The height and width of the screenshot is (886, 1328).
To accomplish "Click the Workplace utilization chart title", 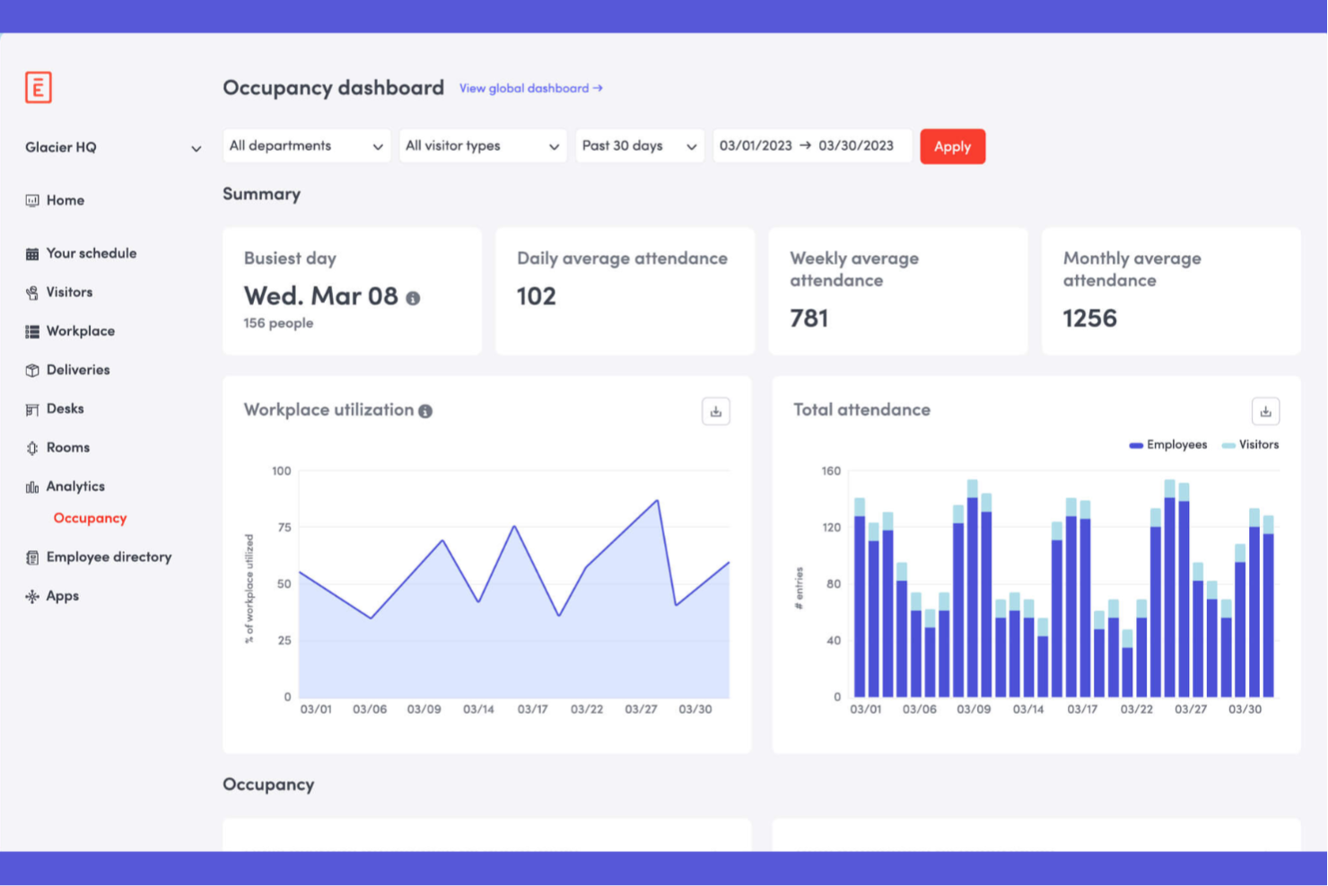I will (x=328, y=410).
